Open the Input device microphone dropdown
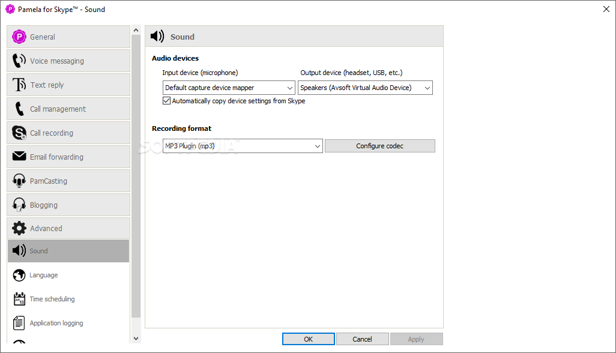Screen dimensions: 616x353 (x=229, y=88)
